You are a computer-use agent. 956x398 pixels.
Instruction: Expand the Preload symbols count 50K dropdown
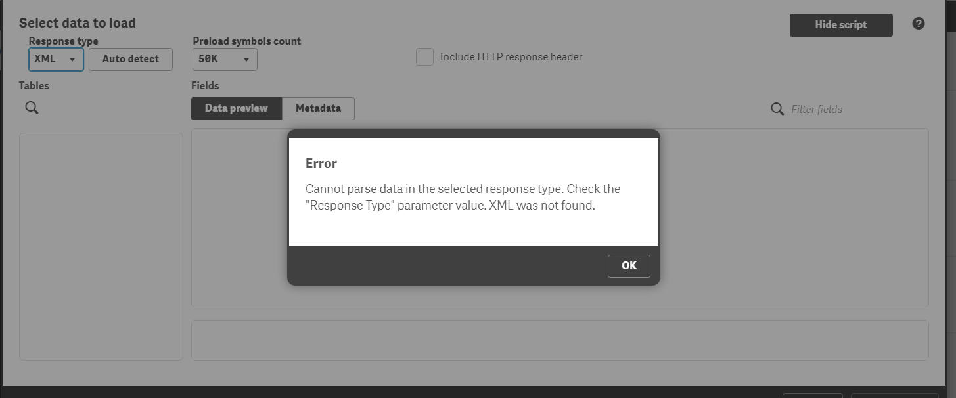[x=225, y=59]
